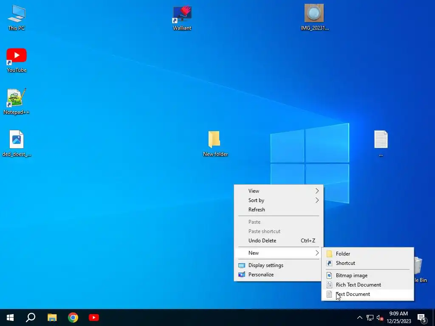Viewport: 435px width, 326px height.
Task: Click the Shortcut icon in New submenu
Action: pyautogui.click(x=329, y=263)
